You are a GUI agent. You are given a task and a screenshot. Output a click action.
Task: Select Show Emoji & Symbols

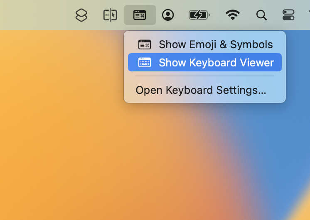click(204, 44)
